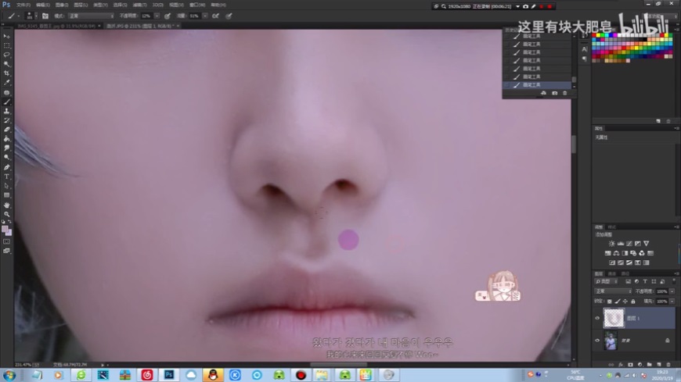
Task: Open the 窗口(W) menu
Action: pos(197,5)
